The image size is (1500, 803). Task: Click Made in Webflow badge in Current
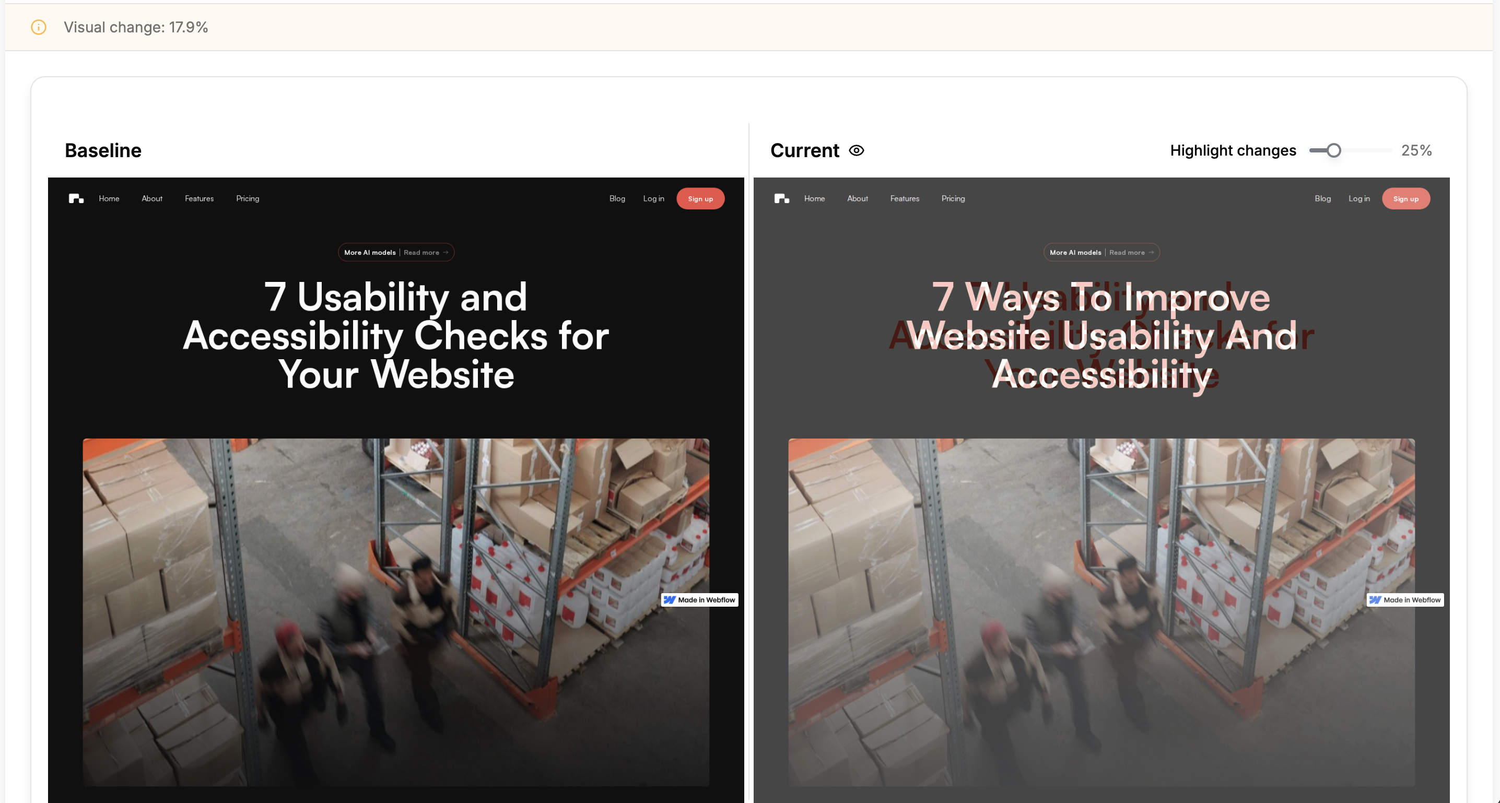point(1404,600)
